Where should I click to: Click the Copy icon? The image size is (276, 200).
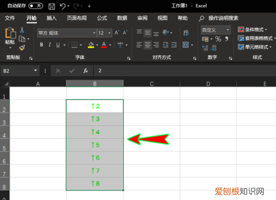coord(22,39)
